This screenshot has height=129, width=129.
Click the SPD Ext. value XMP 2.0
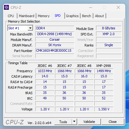click(x=109, y=34)
